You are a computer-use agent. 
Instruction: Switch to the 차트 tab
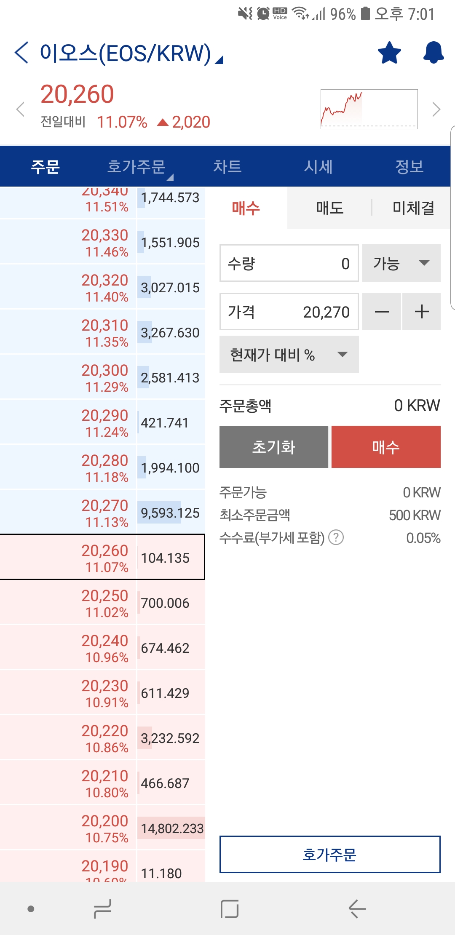click(x=227, y=167)
